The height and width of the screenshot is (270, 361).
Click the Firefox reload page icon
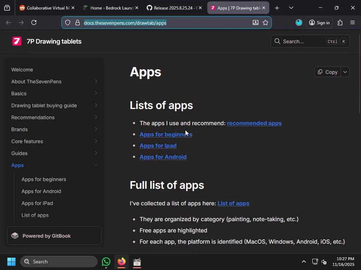(x=34, y=22)
